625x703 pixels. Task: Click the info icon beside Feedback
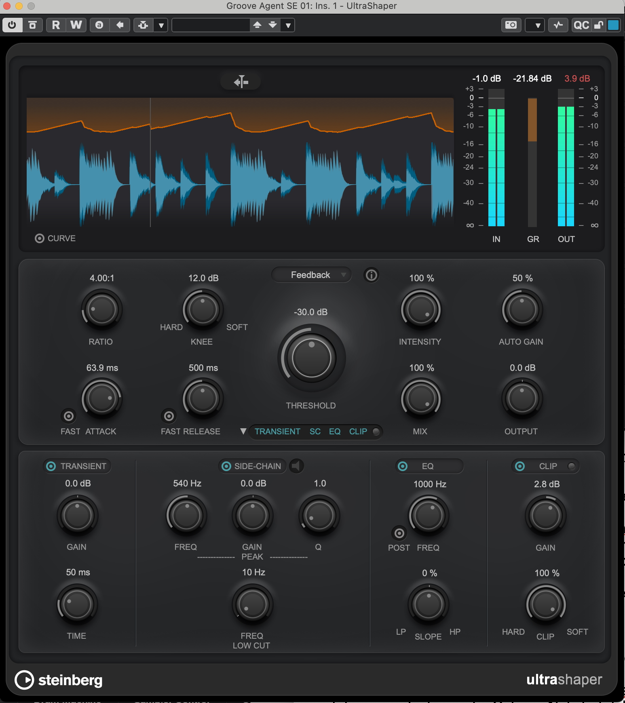pos(371,275)
